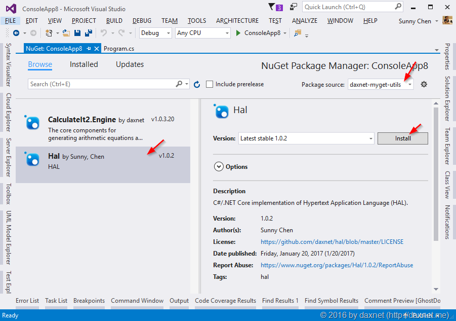Refresh the NuGet package list
Screen dimensions: 456x321
coord(197,85)
